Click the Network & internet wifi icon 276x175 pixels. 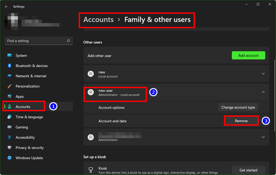(10, 76)
